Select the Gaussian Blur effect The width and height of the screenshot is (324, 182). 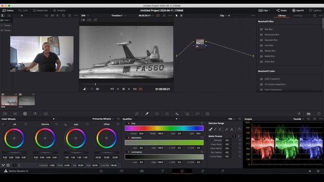point(271,40)
